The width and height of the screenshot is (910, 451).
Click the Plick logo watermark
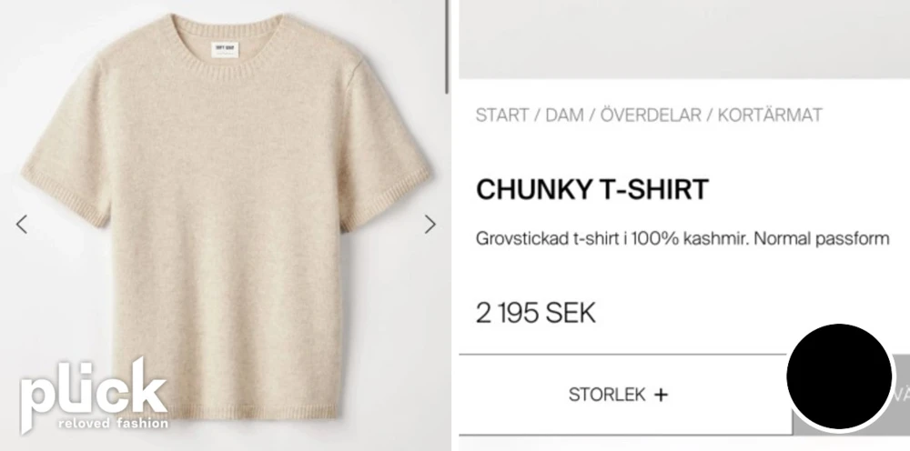[x=94, y=395]
